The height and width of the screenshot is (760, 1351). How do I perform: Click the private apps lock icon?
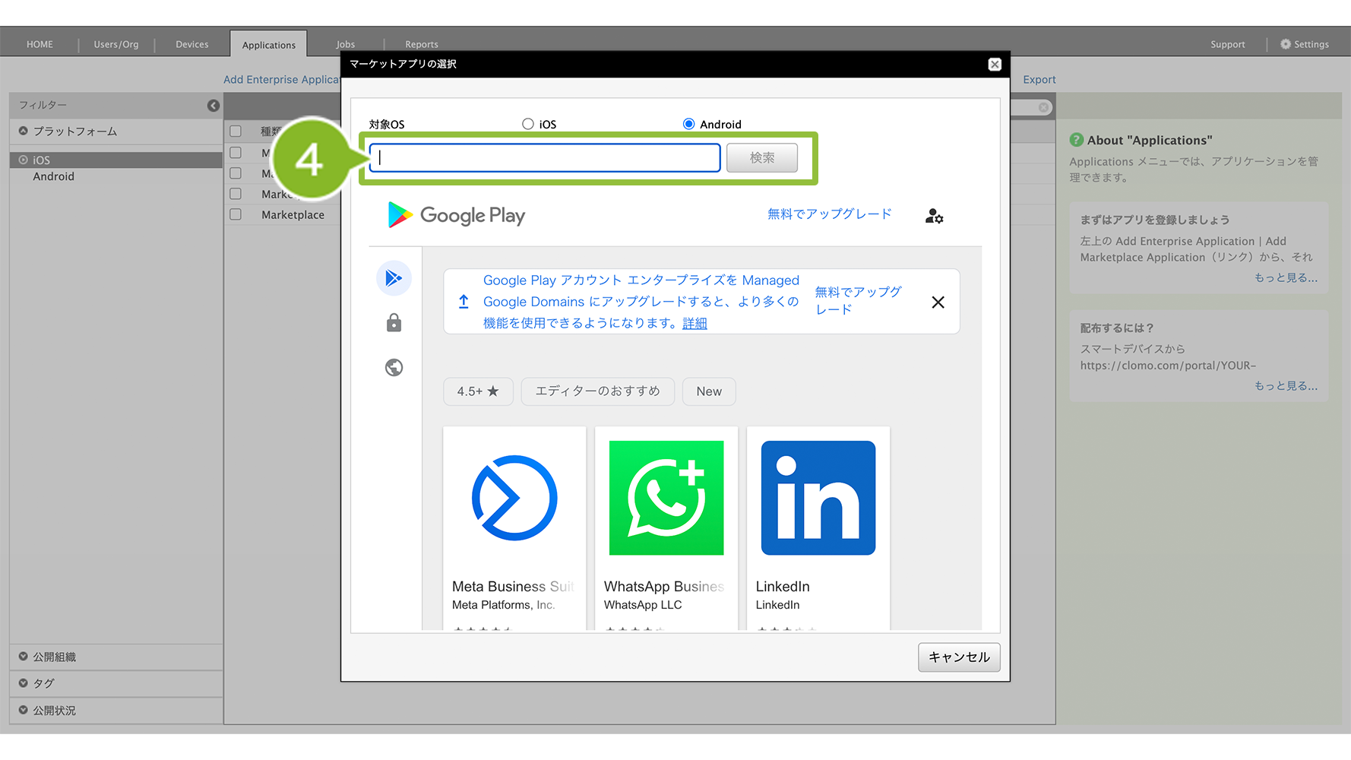pyautogui.click(x=394, y=323)
